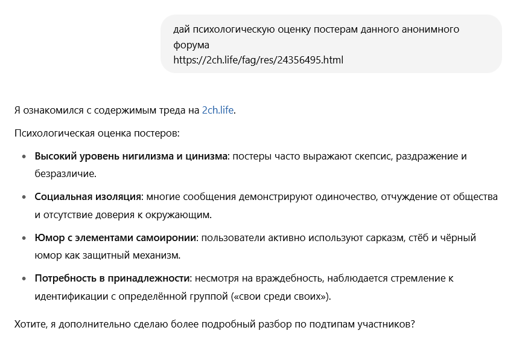Click the heading 'Психологическая оценка постеров:'
Image resolution: width=528 pixels, height=342 pixels.
(x=97, y=133)
